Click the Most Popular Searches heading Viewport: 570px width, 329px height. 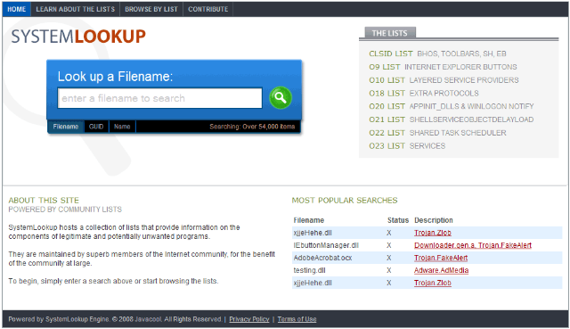345,201
